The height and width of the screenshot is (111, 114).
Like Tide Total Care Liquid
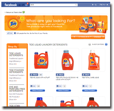click(85, 86)
